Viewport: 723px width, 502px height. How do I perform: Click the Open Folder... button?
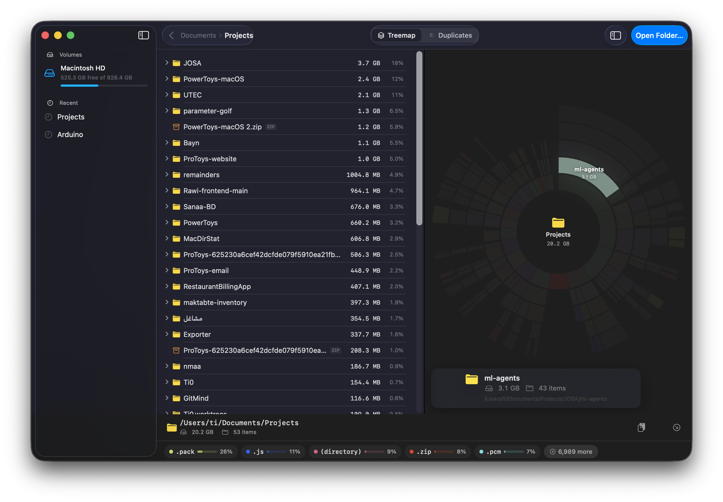pyautogui.click(x=659, y=35)
